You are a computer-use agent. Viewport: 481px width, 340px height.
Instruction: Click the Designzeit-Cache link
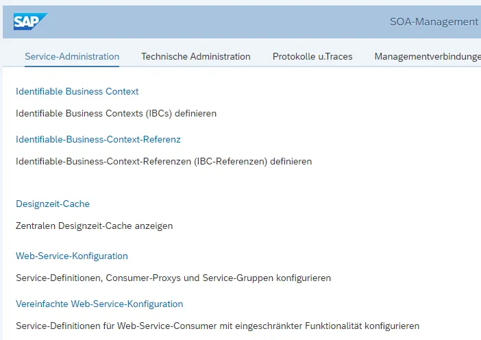(x=53, y=204)
